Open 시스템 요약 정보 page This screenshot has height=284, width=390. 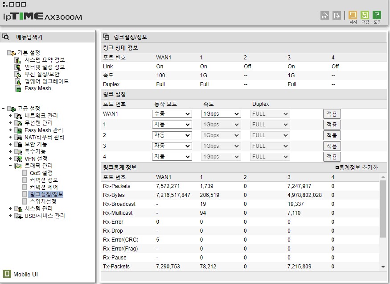(45, 60)
